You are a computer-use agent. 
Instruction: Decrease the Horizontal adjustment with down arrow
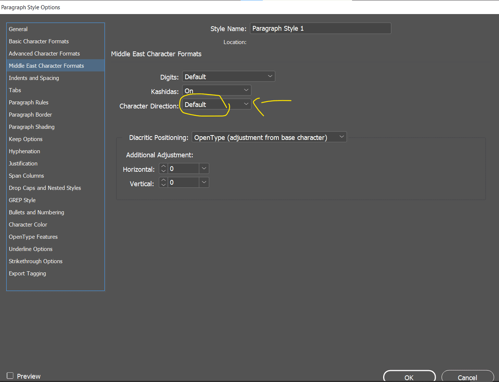pos(164,171)
